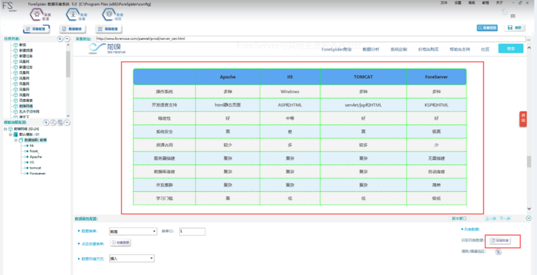
Task: Open the 数据存储方式 dropdown
Action: (x=132, y=259)
